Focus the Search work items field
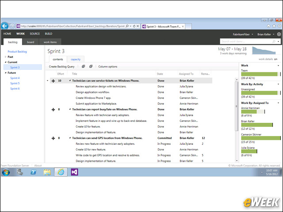Screen dimensions: 283x212 pos(246,42)
